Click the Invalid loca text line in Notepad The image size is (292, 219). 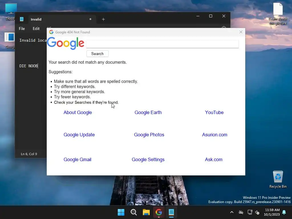(33, 40)
